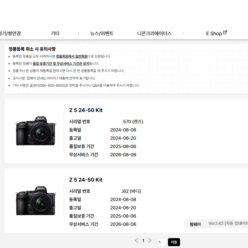The width and height of the screenshot is (248, 248).
Task: Click lens entry 출고일 date 2024-06-20
Action: coord(123,138)
